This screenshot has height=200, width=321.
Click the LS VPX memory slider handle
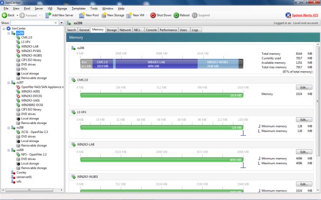coord(243,133)
